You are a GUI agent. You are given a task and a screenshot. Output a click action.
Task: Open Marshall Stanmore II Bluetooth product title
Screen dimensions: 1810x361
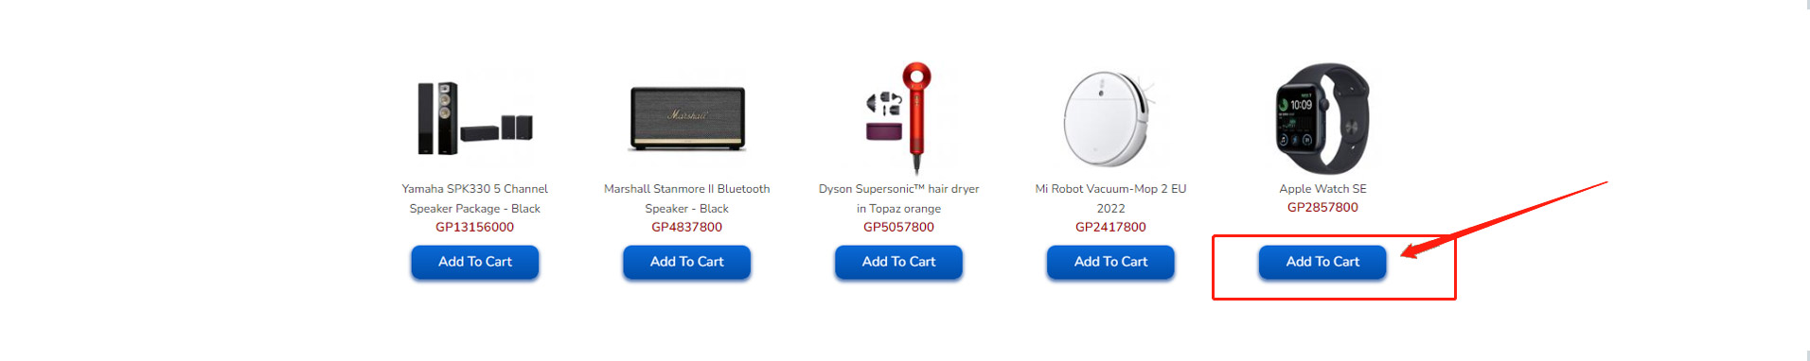[x=687, y=198]
